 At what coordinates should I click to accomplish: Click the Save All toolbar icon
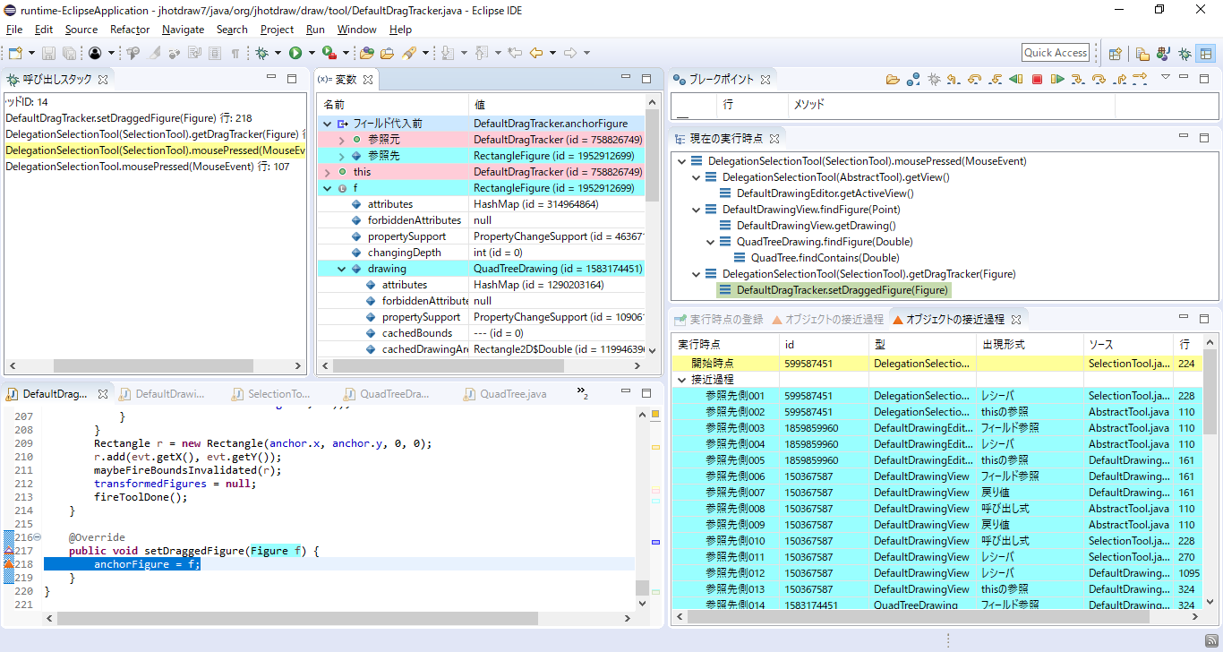point(69,54)
